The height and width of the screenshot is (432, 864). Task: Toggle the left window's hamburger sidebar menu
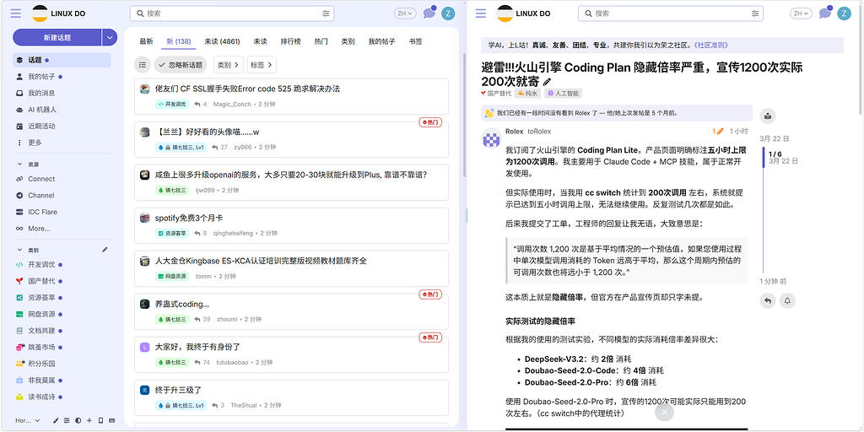pyautogui.click(x=16, y=13)
